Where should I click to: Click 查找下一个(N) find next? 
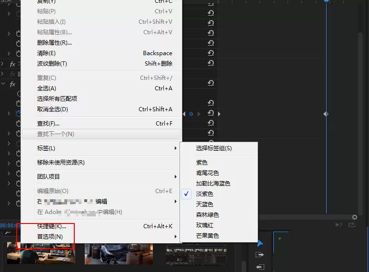click(101, 134)
